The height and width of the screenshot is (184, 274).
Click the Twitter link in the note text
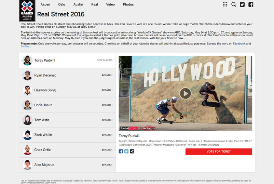coord(25,47)
